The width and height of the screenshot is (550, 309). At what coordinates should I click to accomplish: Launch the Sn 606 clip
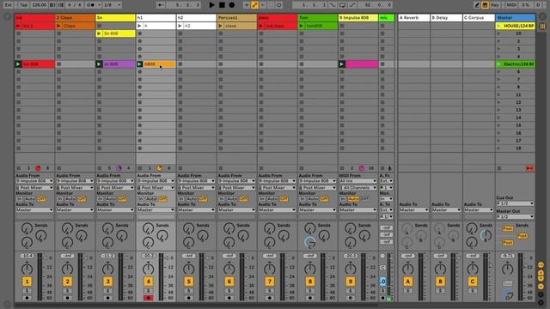click(x=99, y=33)
